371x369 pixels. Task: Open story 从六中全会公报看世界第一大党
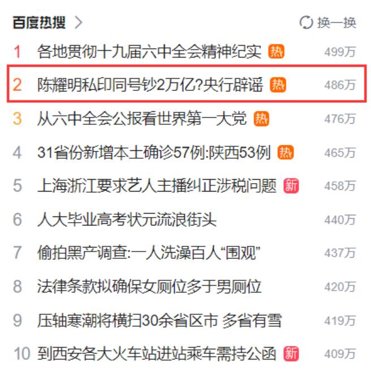[x=142, y=119]
